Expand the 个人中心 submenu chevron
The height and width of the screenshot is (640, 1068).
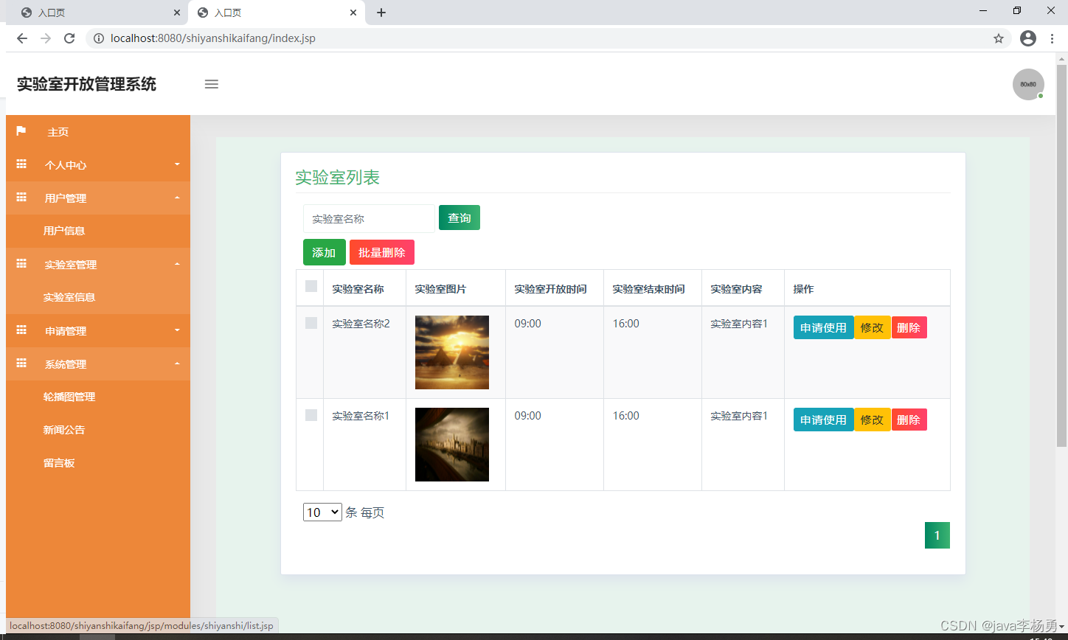177,164
